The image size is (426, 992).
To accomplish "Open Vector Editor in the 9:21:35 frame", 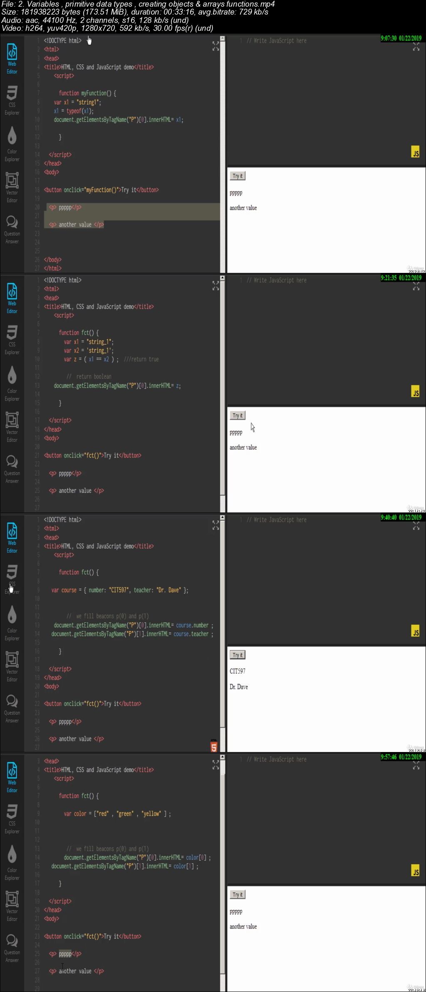I will (x=12, y=427).
